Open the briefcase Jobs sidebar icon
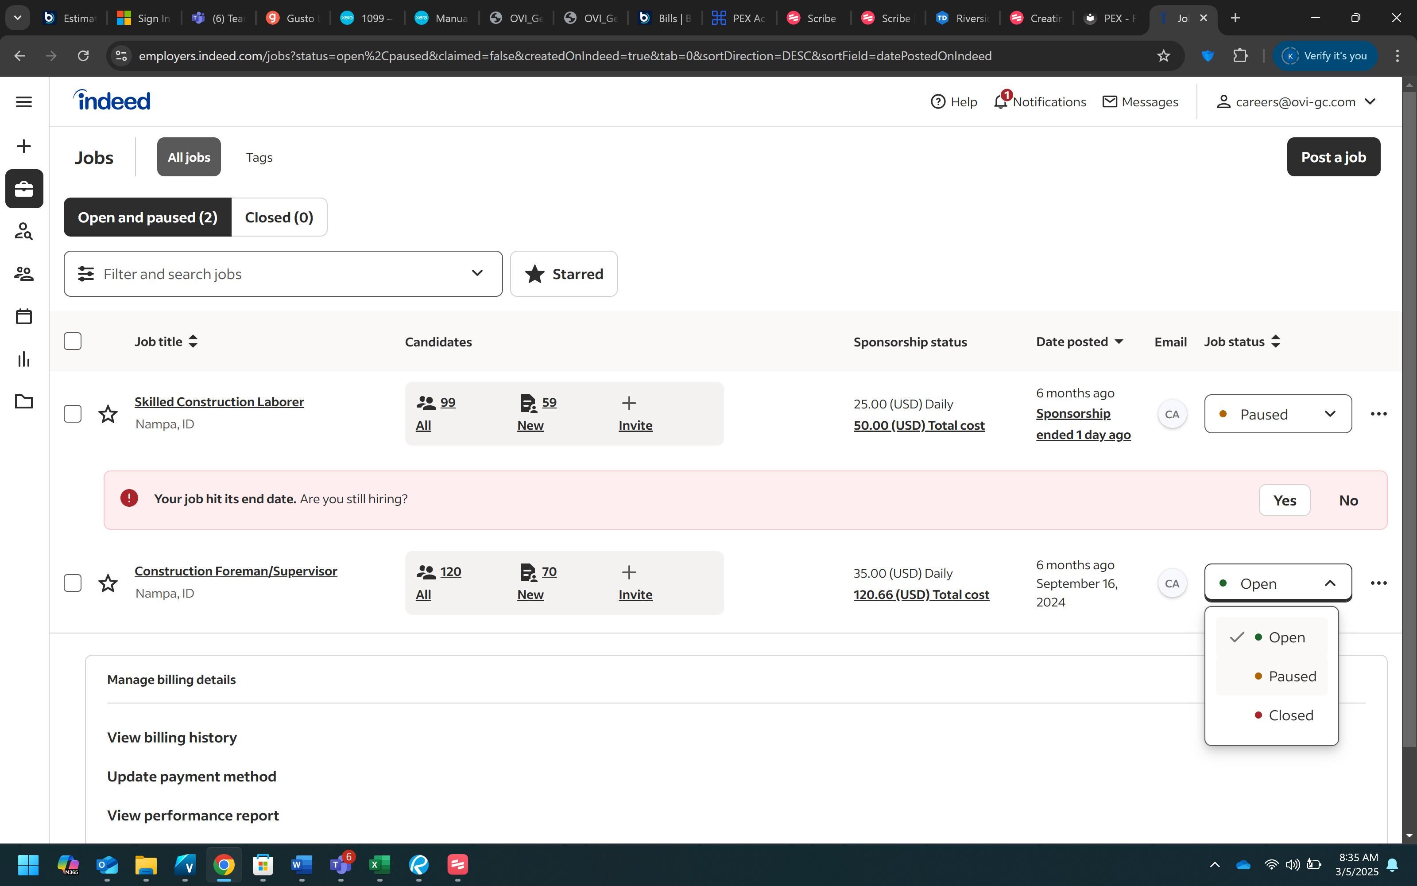This screenshot has height=886, width=1417. 24,189
